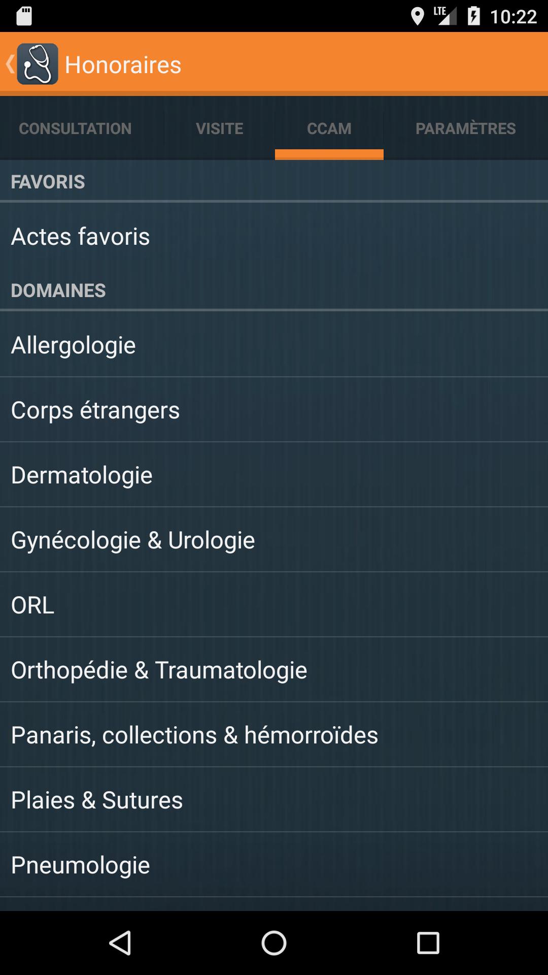Open the Corps étrangers domain
The image size is (548, 975).
pyautogui.click(x=274, y=409)
